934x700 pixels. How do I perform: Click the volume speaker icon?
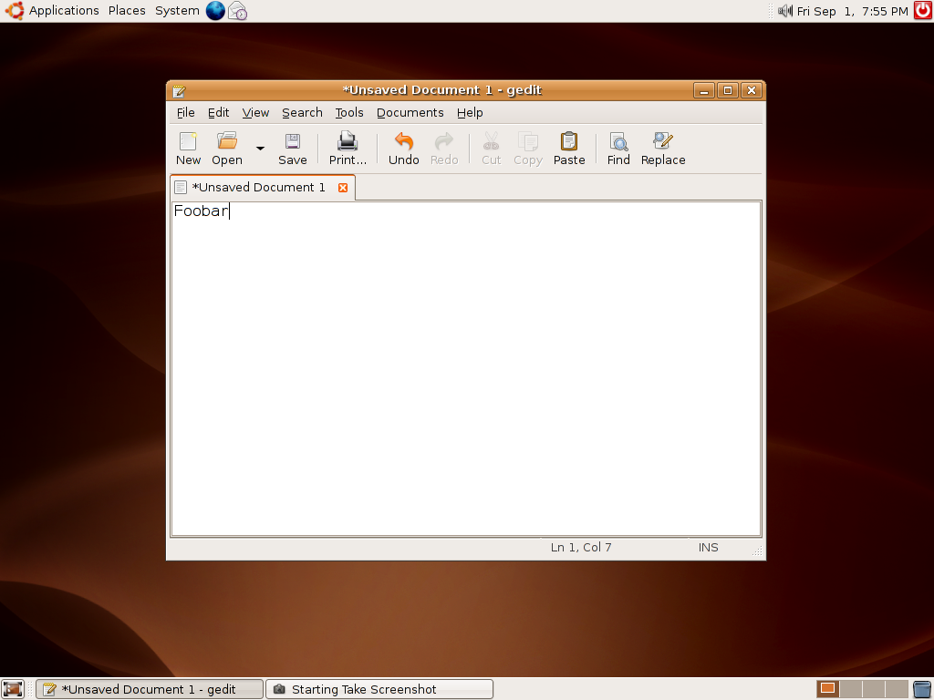coord(784,11)
